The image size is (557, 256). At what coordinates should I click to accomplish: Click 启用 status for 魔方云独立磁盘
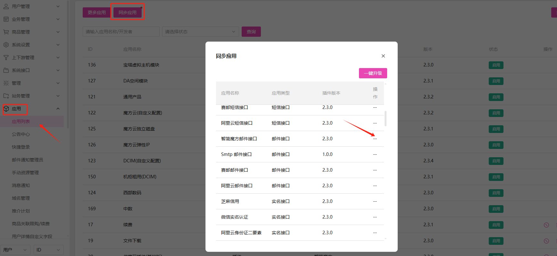pos(496,129)
